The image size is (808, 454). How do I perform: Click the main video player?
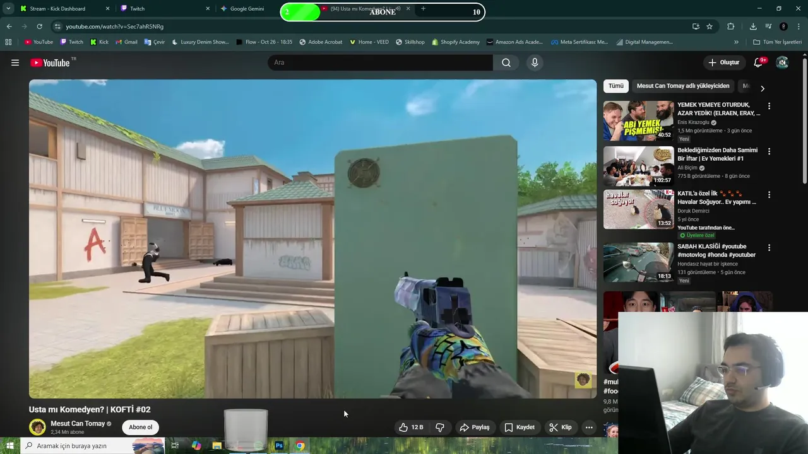coord(312,239)
